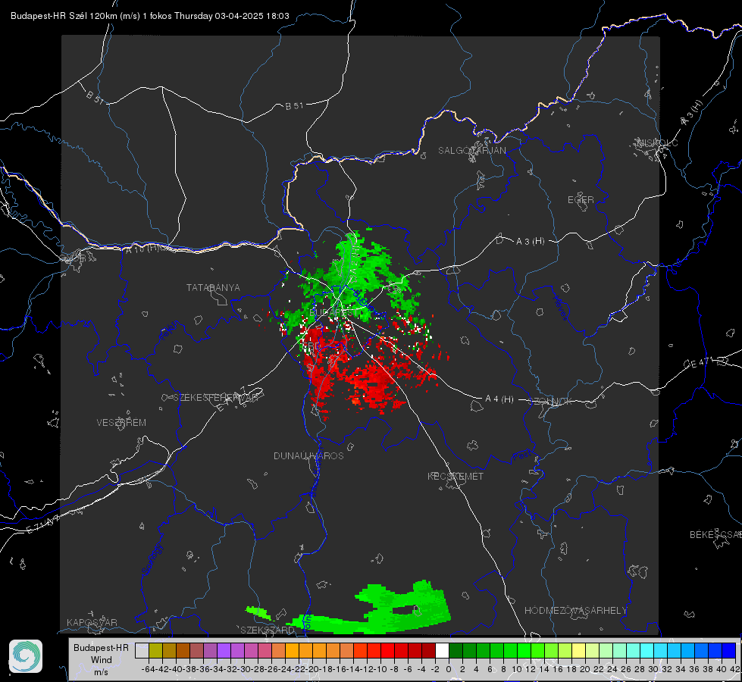Viewport: 742px width, 682px height.
Task: Click the blue Somogy county label
Action: 152,558
